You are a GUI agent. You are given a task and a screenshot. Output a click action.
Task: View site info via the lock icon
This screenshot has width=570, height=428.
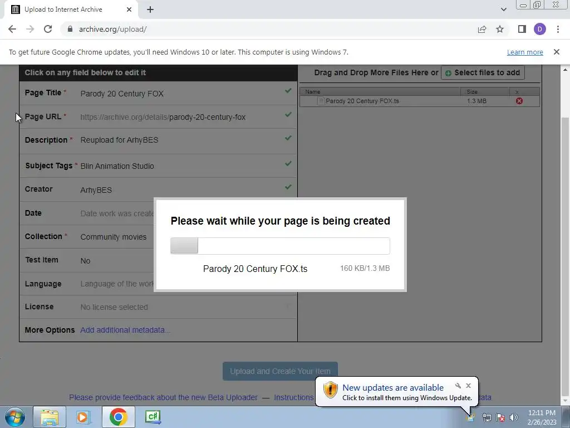point(70,29)
